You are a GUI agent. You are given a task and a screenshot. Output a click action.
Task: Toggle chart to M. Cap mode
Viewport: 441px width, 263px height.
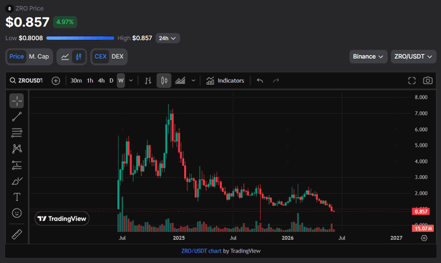39,57
